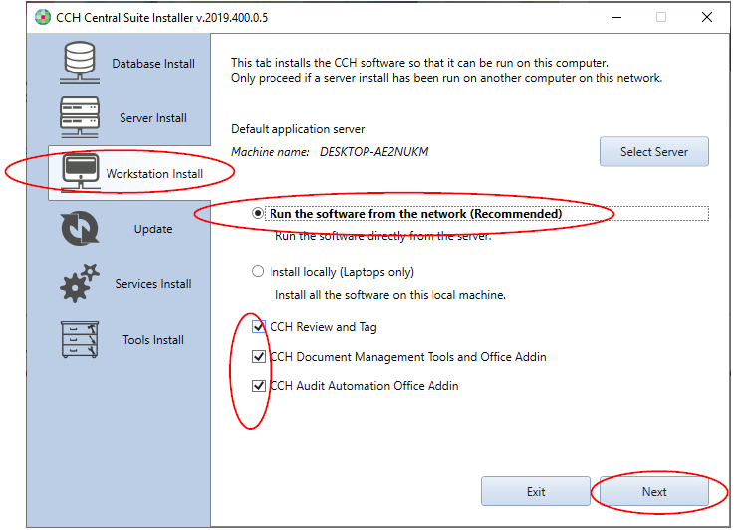Click the Tools Install cabinet icon
Image resolution: width=735 pixels, height=530 pixels.
point(80,339)
